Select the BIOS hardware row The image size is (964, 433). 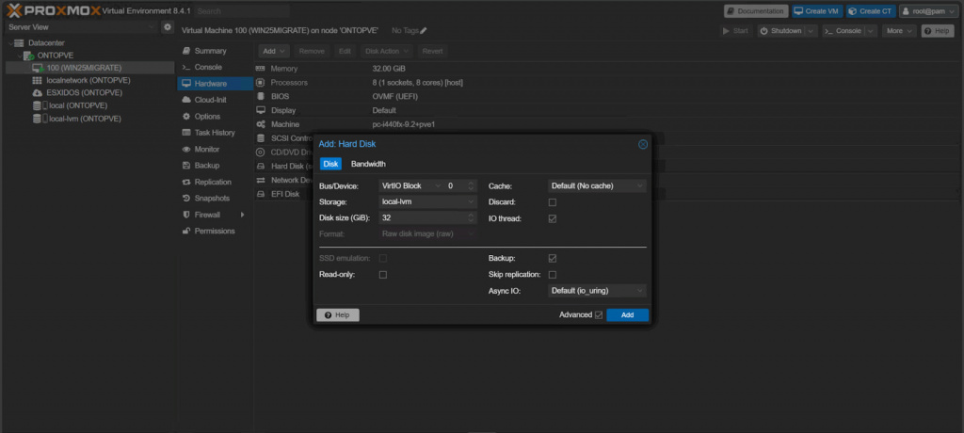(609, 97)
